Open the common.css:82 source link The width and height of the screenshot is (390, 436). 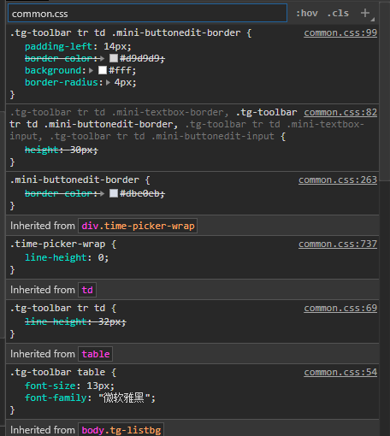coord(340,112)
